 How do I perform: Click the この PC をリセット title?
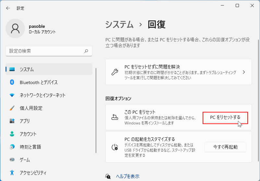(140, 112)
